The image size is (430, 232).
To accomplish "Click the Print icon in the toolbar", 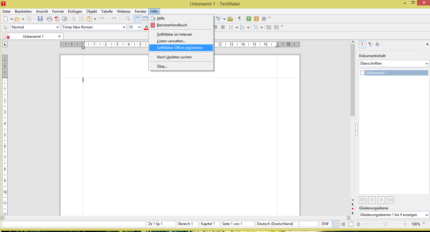I will [x=50, y=19].
